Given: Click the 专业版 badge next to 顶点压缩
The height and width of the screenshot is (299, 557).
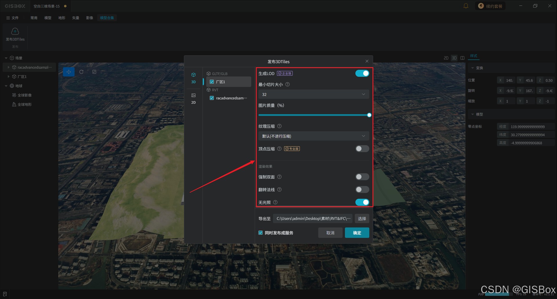Looking at the screenshot, I should (292, 149).
